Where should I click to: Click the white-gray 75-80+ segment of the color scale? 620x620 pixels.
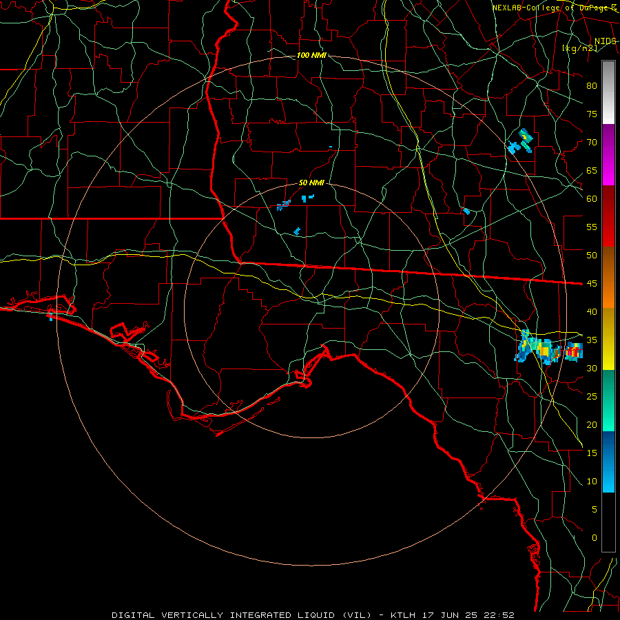[x=608, y=92]
